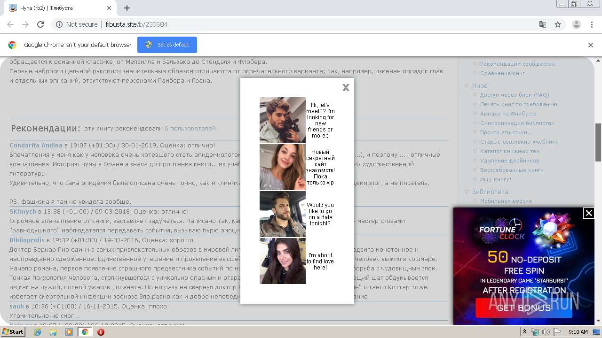Open 'Ищу книгу!' sidebar link
The image size is (602, 338).
[x=495, y=179]
